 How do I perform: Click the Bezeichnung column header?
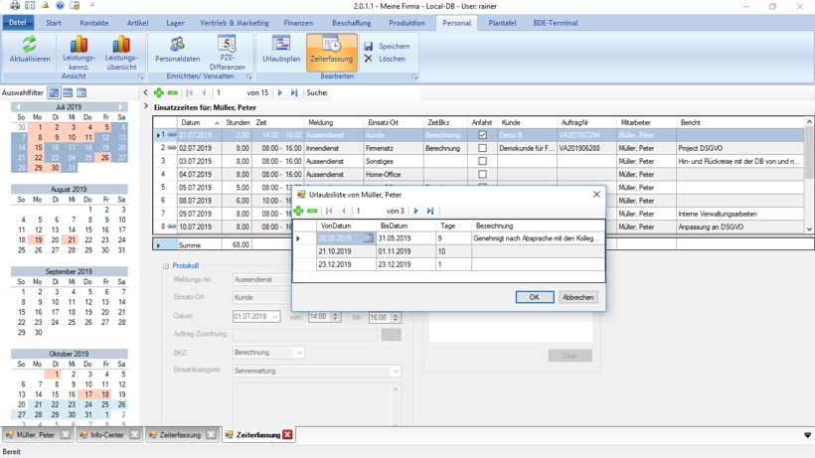point(538,226)
